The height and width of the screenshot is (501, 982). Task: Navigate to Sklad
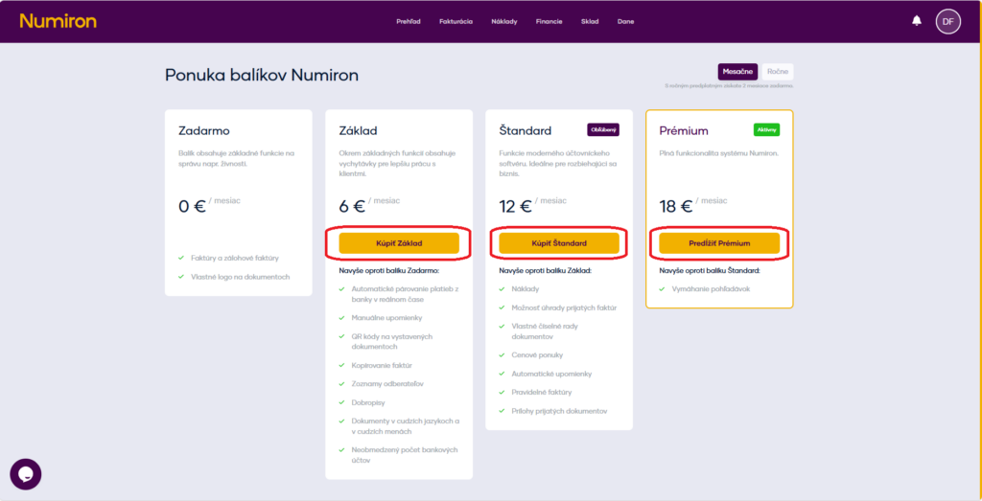point(590,21)
